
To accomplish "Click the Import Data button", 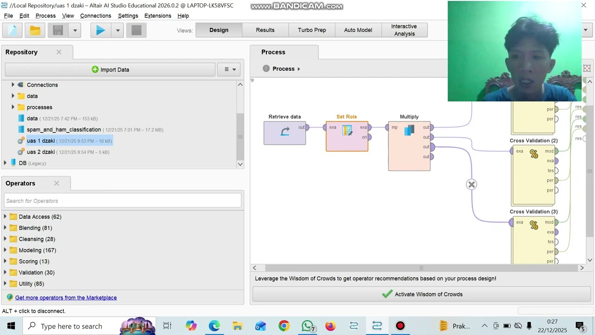I will tap(110, 70).
